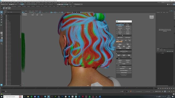Activate the Rotate tool in toolbox

pos(1,22)
